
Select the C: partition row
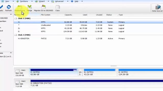[x=88, y=22]
